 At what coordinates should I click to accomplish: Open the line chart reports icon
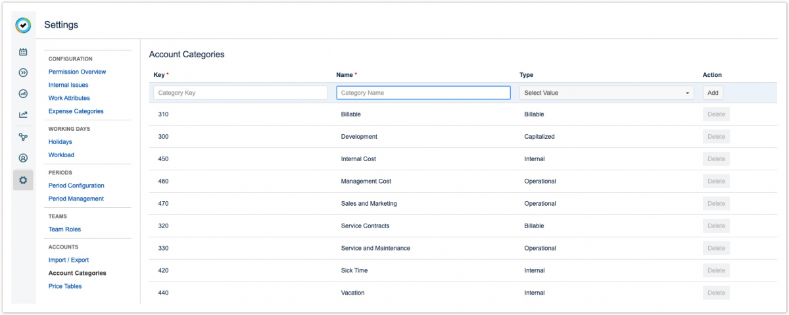[23, 115]
